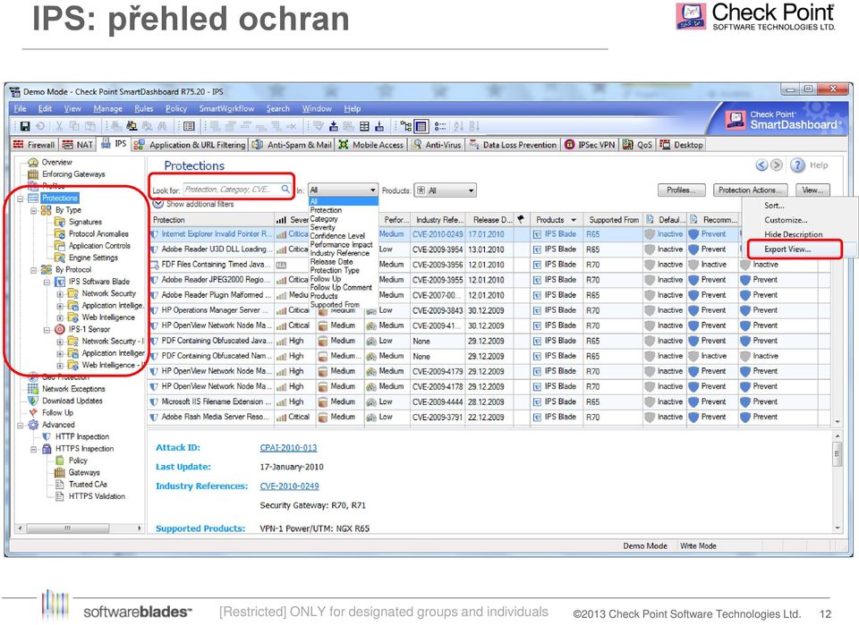Click the HTTP Inspection shield icon
This screenshot has height=625, width=859.
(x=47, y=436)
